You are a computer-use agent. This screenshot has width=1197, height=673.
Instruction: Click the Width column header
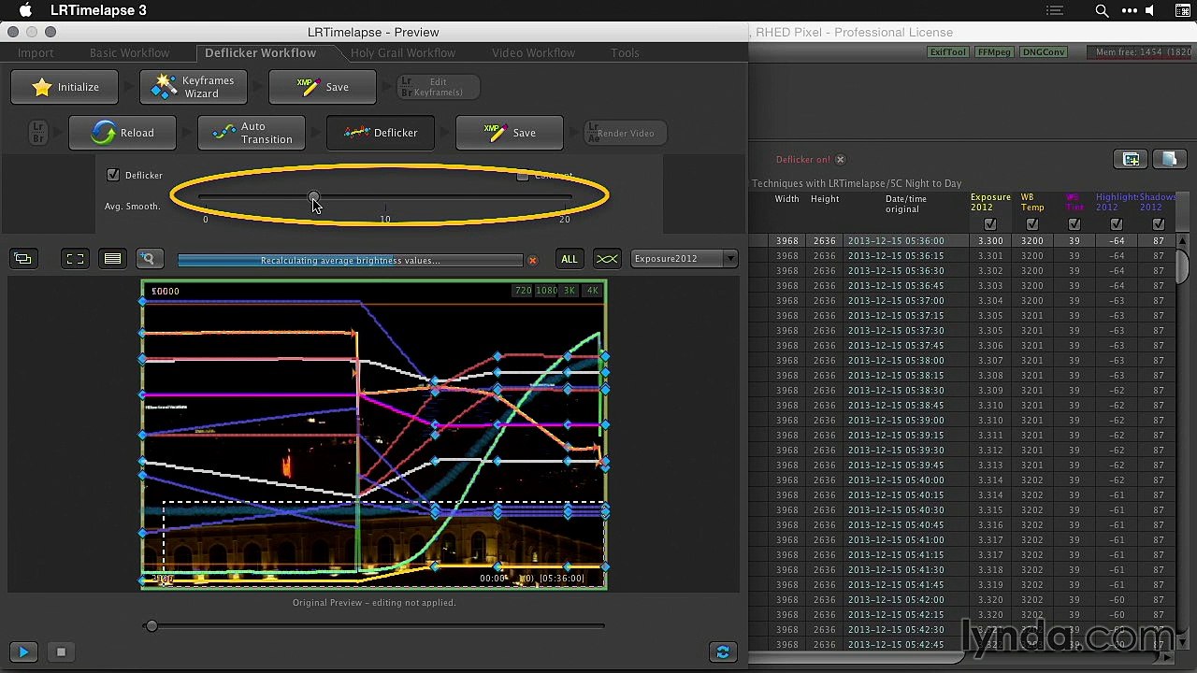(x=787, y=199)
